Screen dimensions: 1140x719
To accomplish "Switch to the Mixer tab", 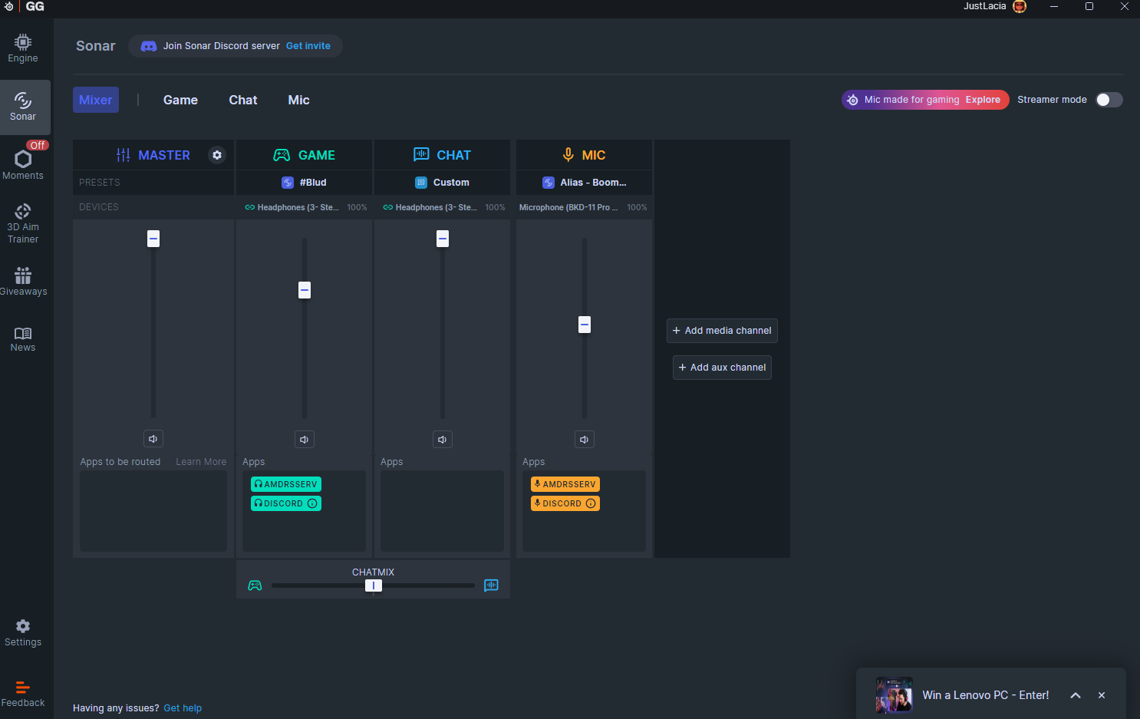I will point(96,100).
